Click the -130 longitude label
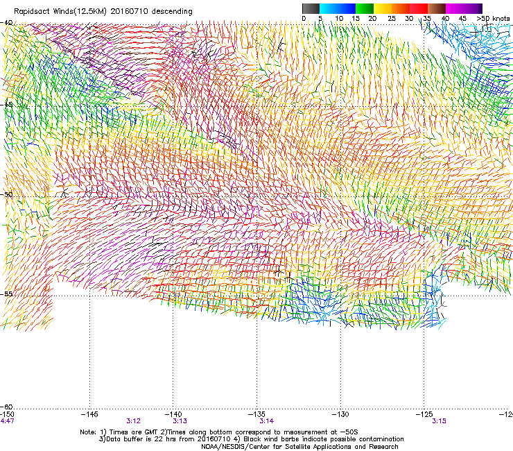The image size is (513, 451). click(340, 414)
